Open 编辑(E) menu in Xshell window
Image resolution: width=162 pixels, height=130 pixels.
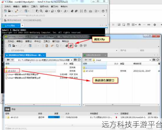16,6
